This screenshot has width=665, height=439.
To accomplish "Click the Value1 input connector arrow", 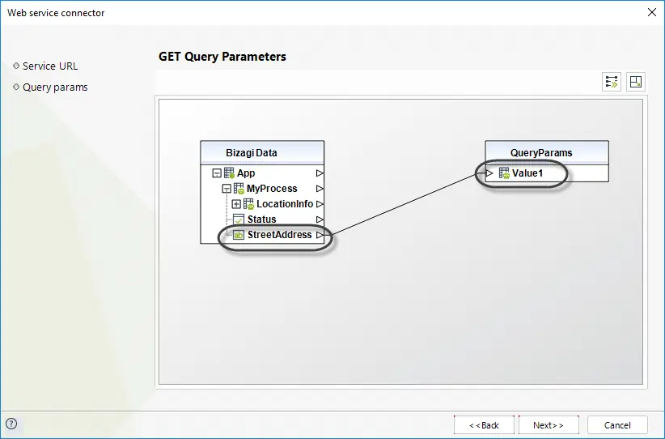I will click(x=489, y=173).
